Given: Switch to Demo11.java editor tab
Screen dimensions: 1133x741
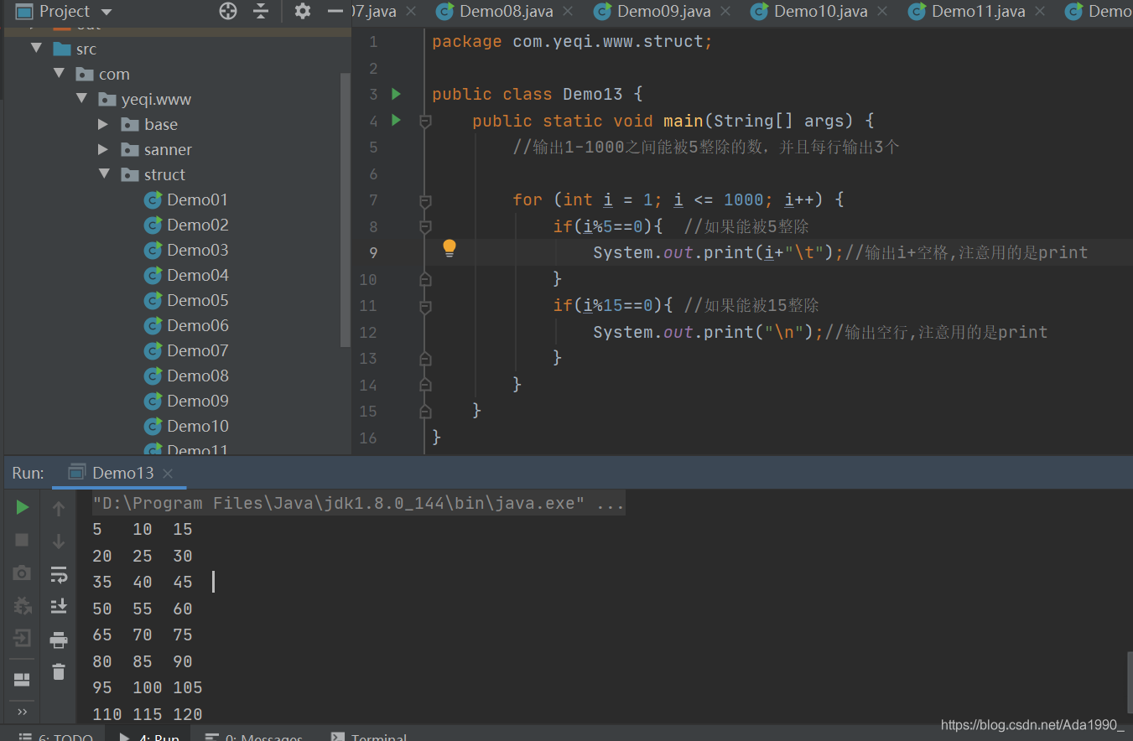Looking at the screenshot, I should [x=979, y=11].
